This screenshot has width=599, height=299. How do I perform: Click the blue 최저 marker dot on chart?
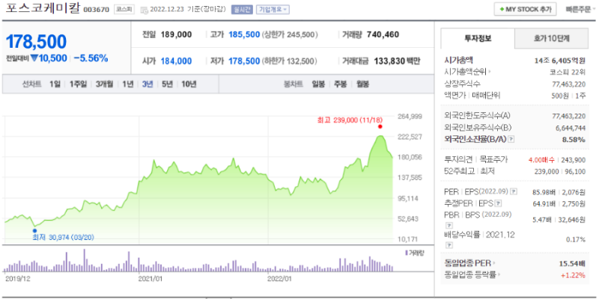[x=34, y=231]
